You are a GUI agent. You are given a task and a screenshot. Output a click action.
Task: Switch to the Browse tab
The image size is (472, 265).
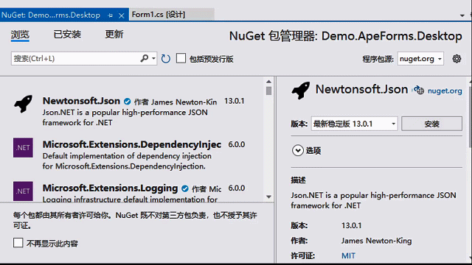20,35
